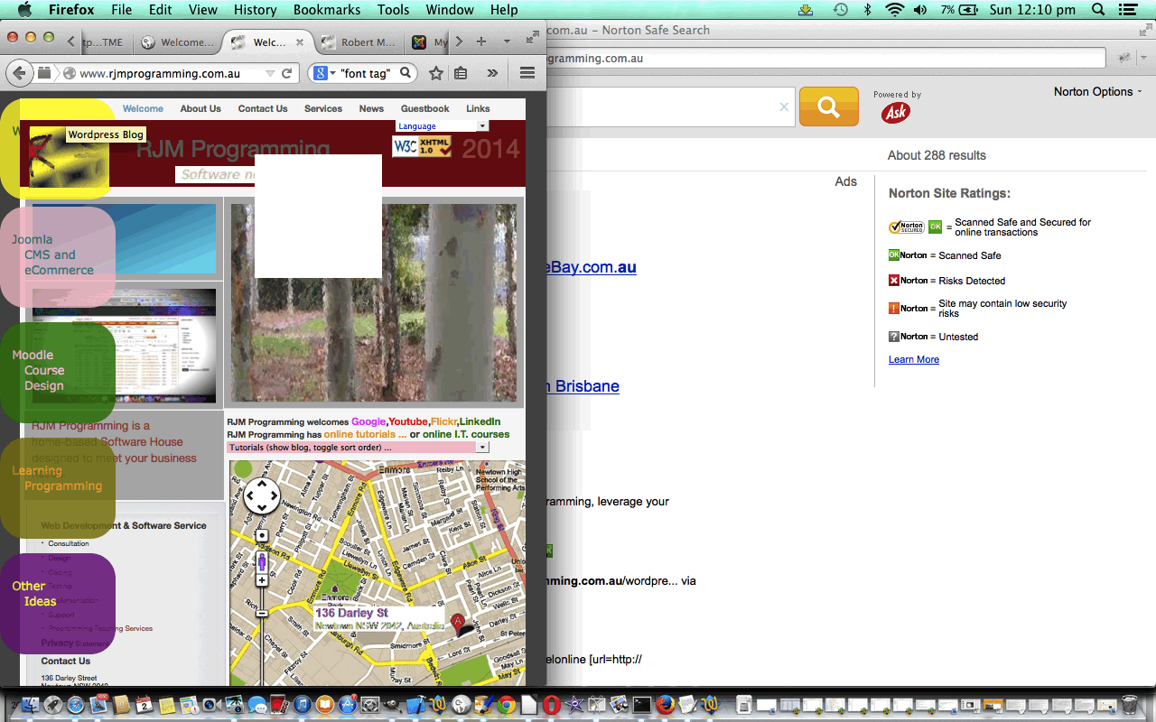Click the Privacy Statement link
This screenshot has width=1156, height=722.
(73, 643)
